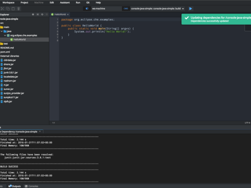Select External Libraries node
251x188 pixels.
10,56
